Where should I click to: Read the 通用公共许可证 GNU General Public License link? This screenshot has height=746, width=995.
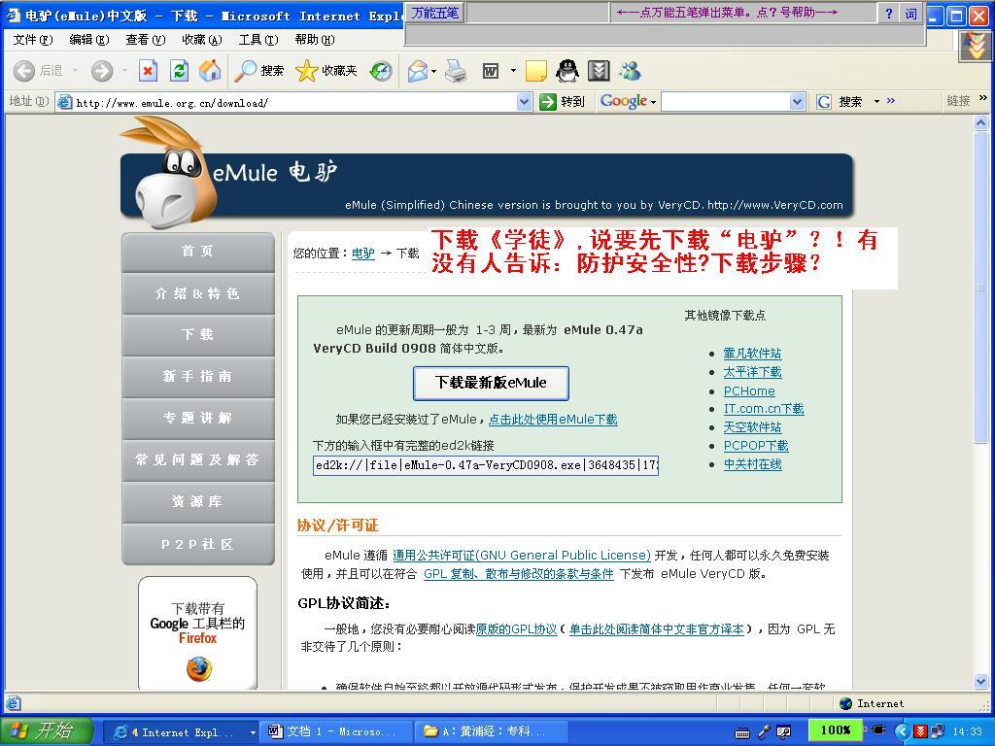522,556
